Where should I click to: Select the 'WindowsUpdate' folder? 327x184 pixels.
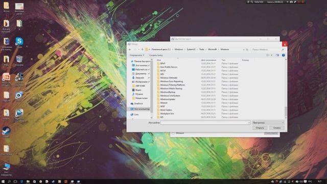[168, 99]
